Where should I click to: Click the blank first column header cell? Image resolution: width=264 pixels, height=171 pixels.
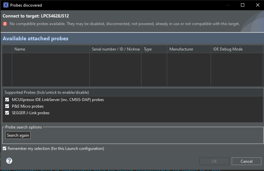7,49
